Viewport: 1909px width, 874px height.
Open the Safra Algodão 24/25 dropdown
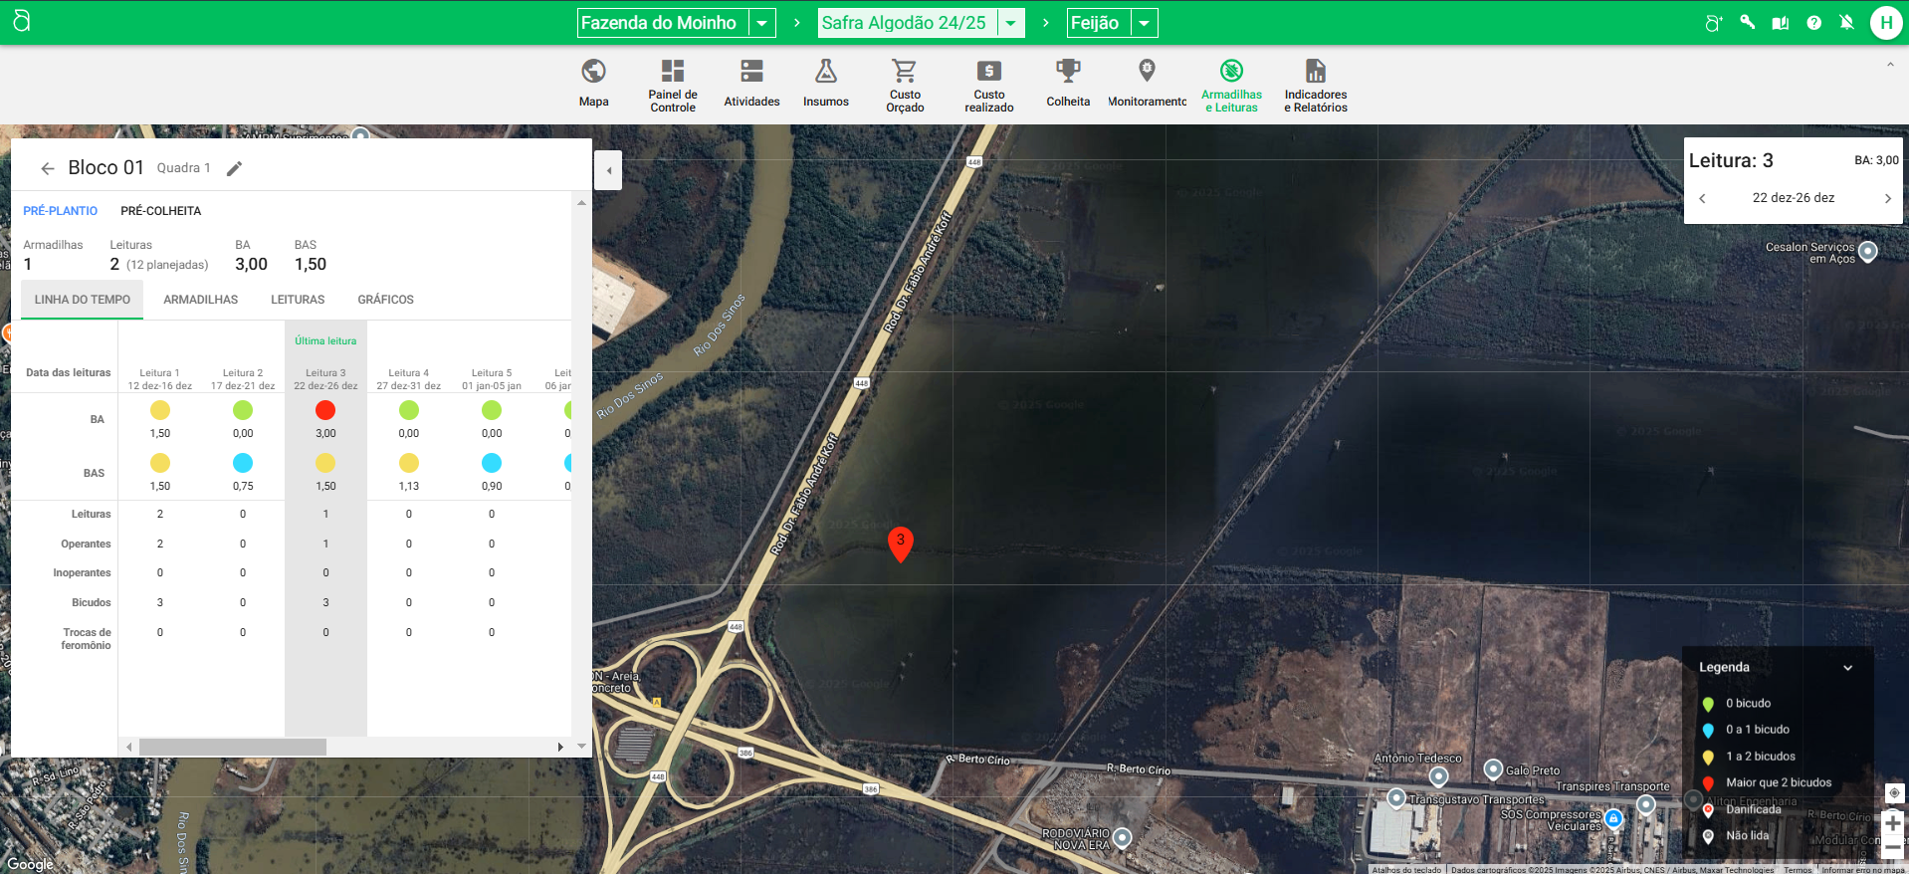pos(1011,23)
